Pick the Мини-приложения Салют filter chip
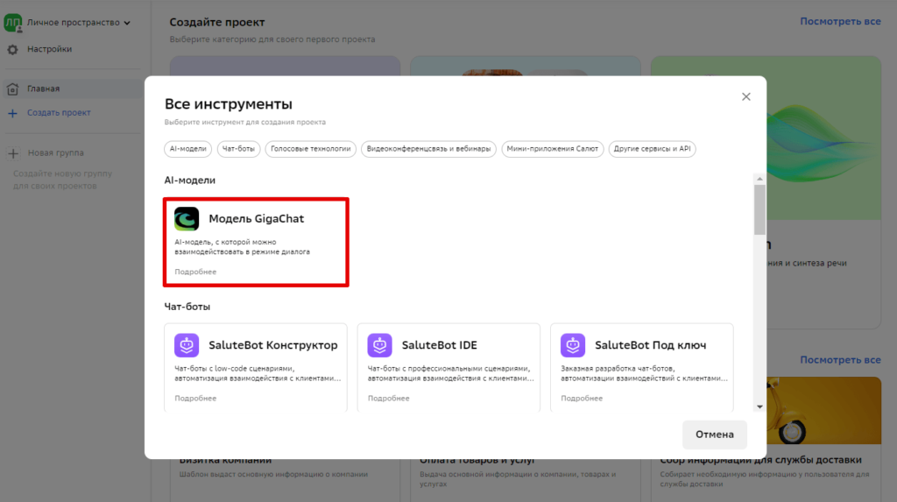Screen dimensions: 897x502 click(x=552, y=149)
